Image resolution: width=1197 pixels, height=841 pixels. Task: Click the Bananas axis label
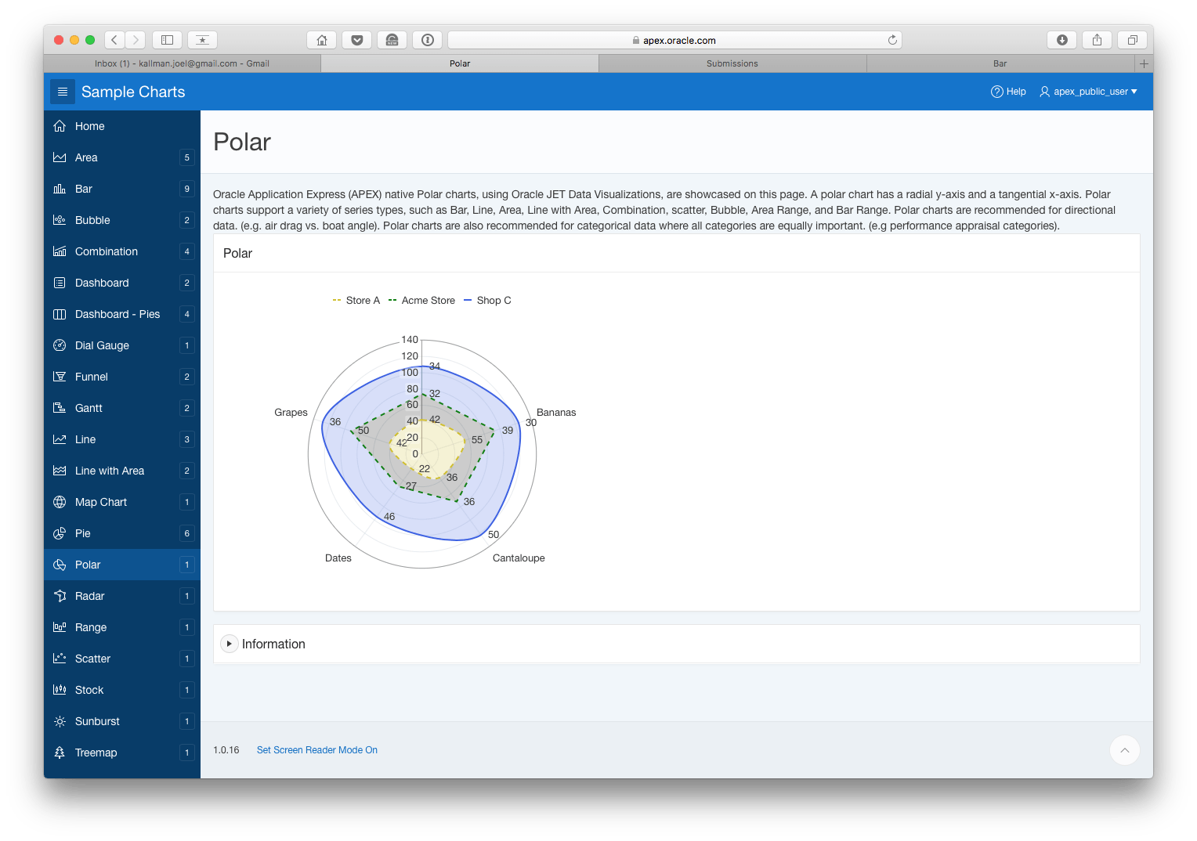click(556, 413)
